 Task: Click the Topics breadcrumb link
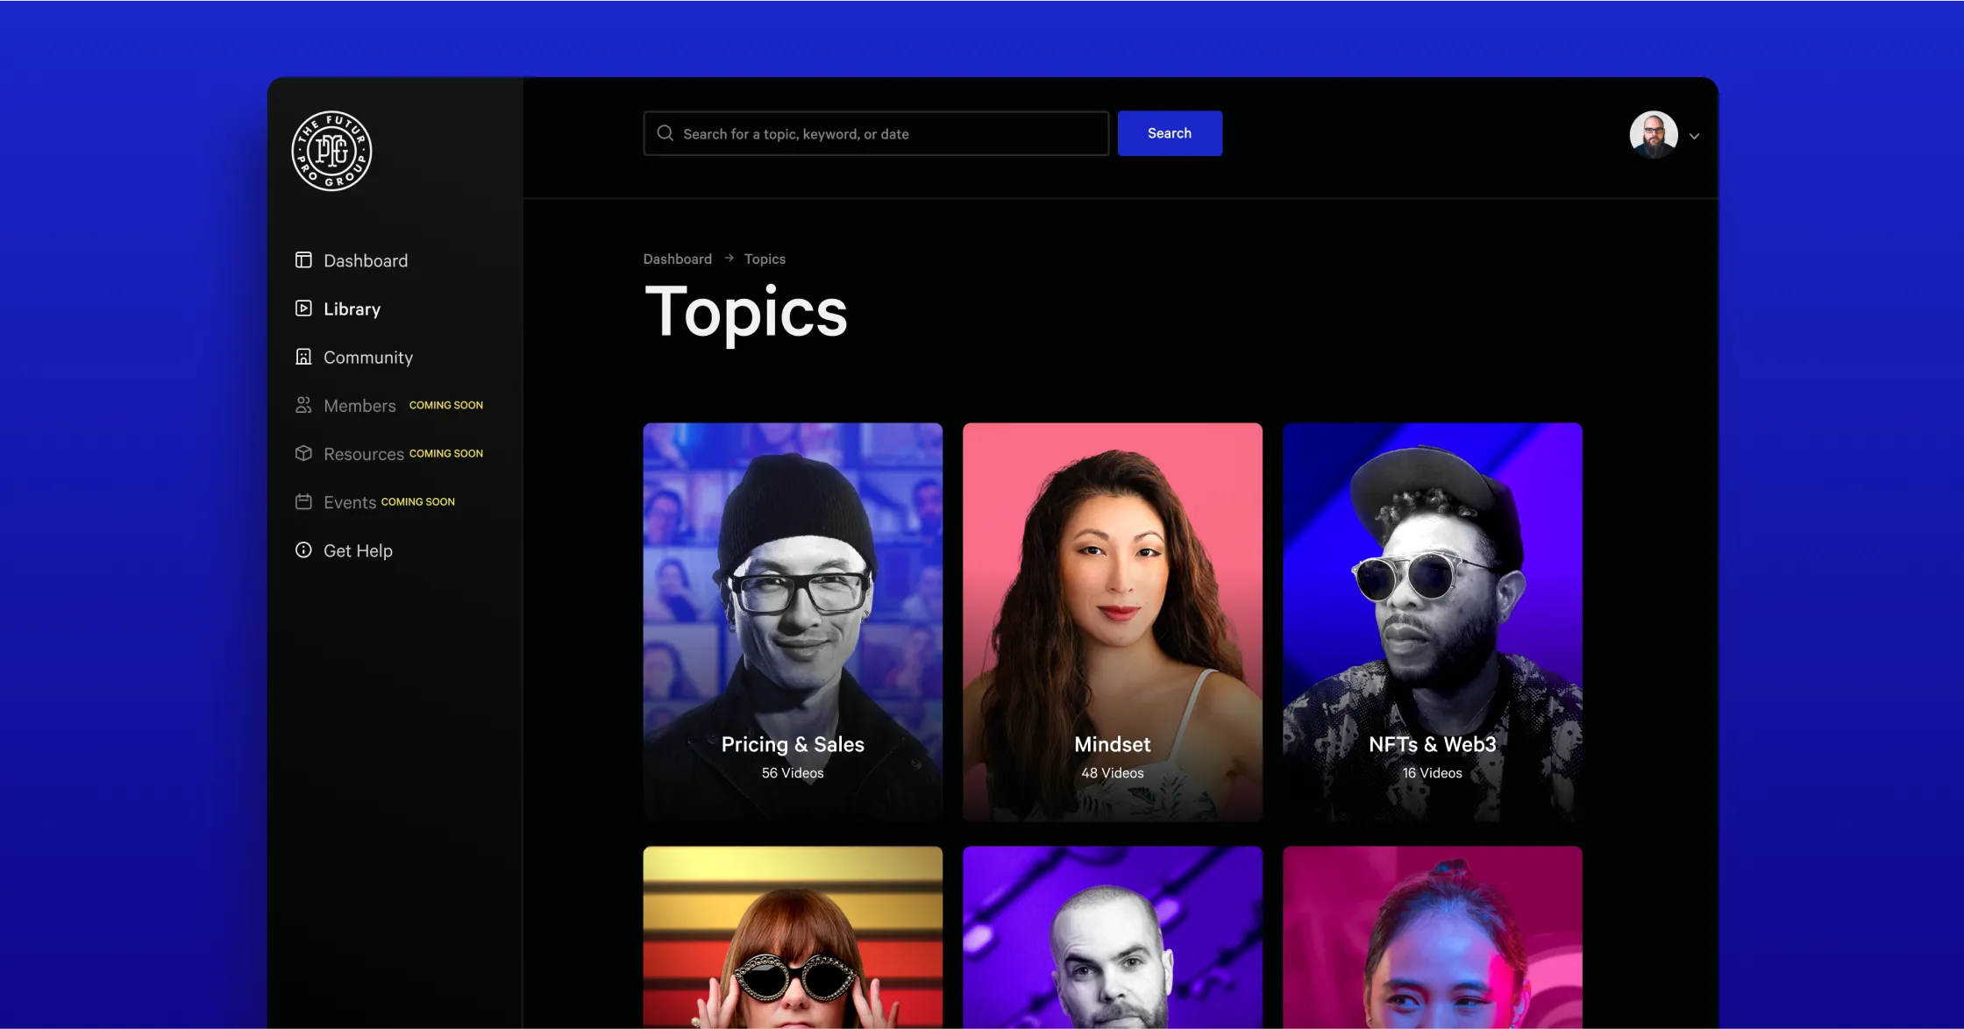765,259
